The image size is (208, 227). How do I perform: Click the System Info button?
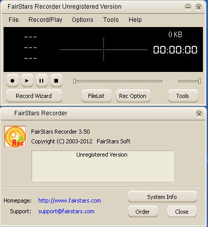pos(162,197)
